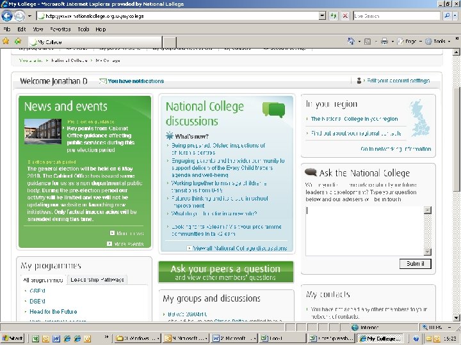Click the Print icon in command bar
The image size is (461, 345).
tap(384, 41)
